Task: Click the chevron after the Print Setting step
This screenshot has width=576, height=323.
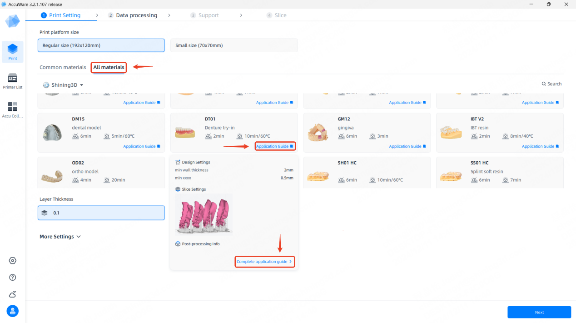Action: point(97,15)
